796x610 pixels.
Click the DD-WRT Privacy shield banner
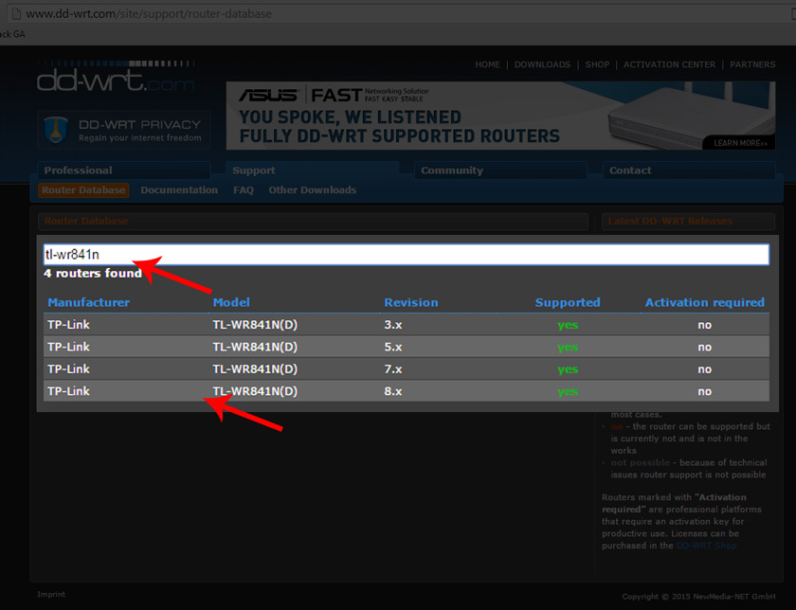pyautogui.click(x=123, y=130)
